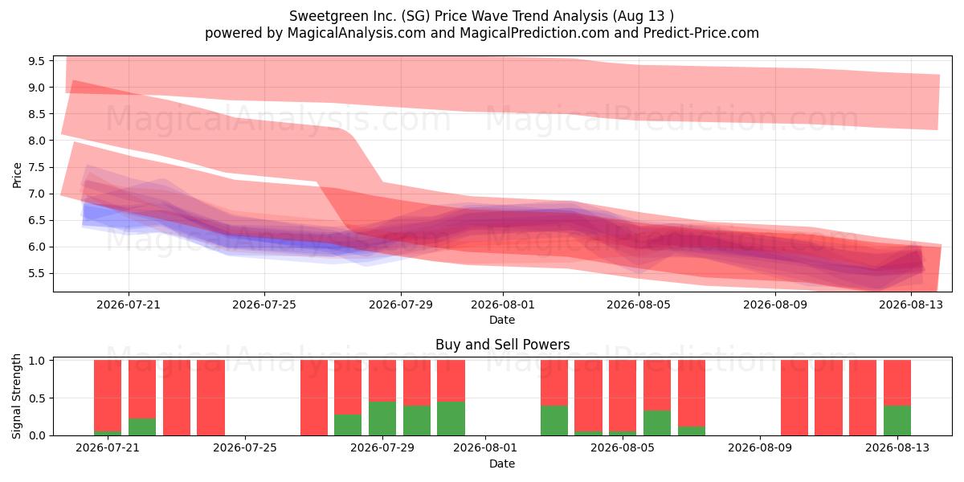Screen dimensions: 964x482
Task: Click the 5.5 price axis tick
Action: point(39,273)
